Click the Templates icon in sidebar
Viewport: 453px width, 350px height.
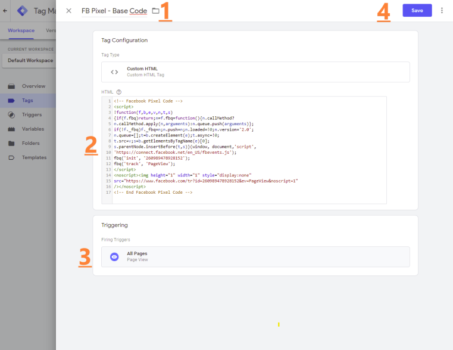click(11, 158)
